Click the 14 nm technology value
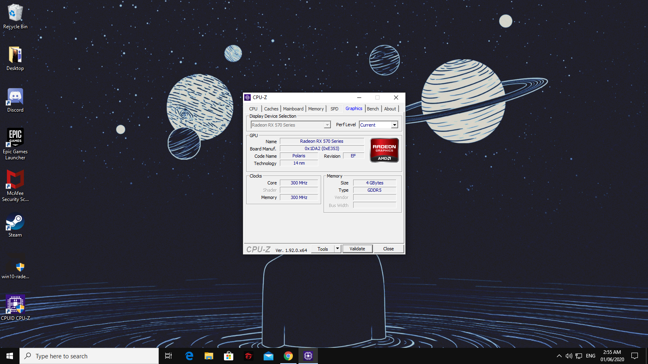 [x=299, y=163]
